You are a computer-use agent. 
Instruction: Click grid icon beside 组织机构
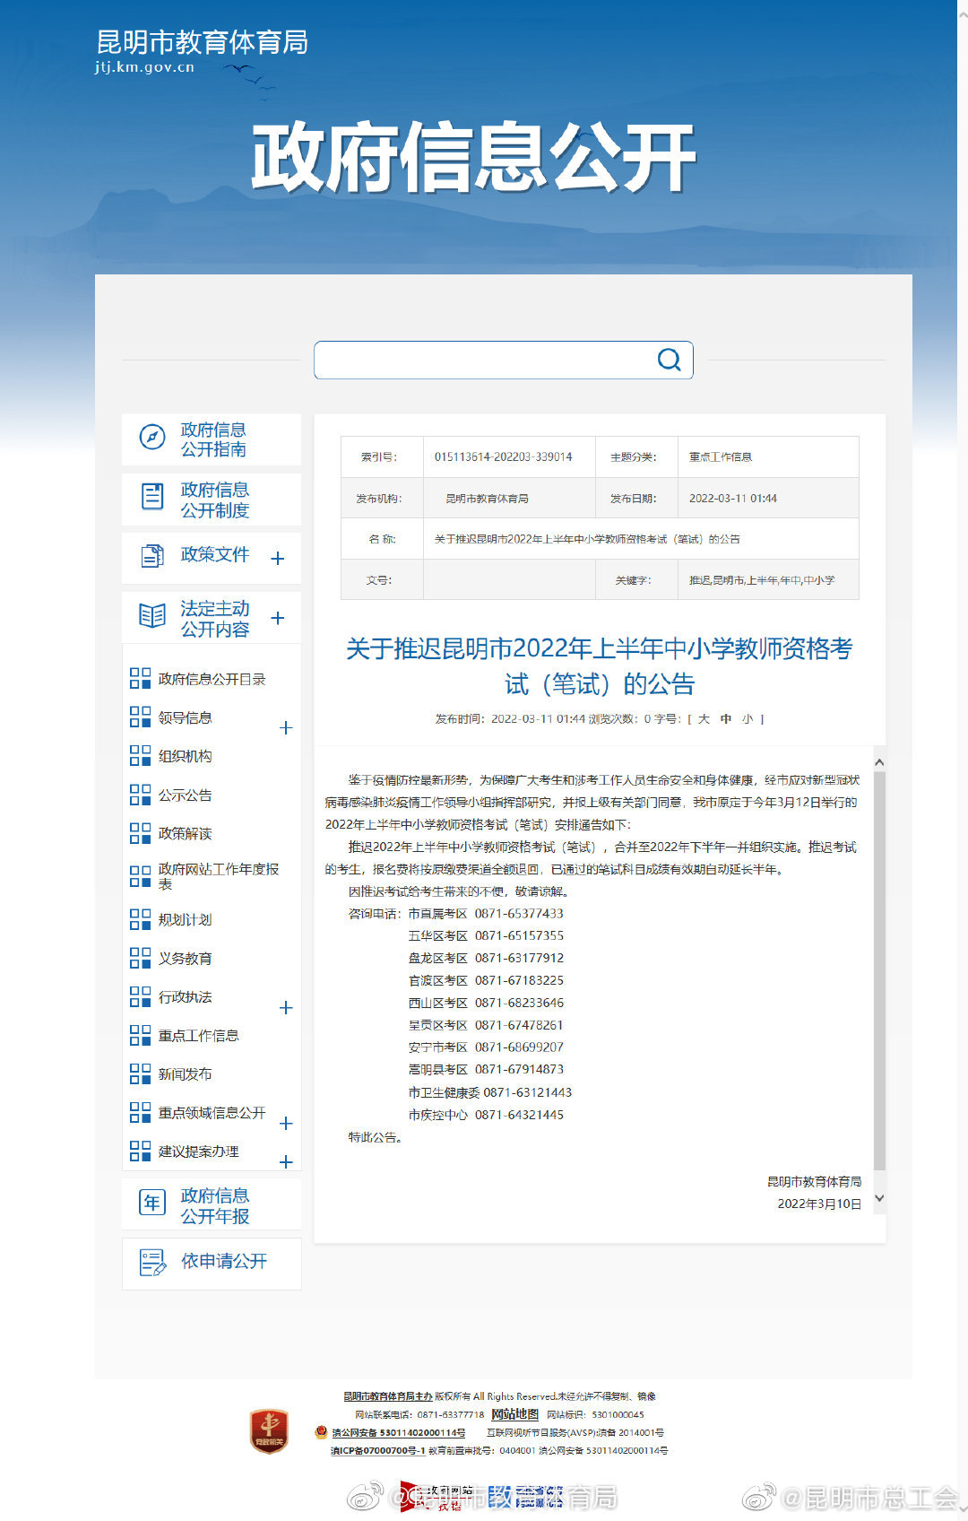140,755
